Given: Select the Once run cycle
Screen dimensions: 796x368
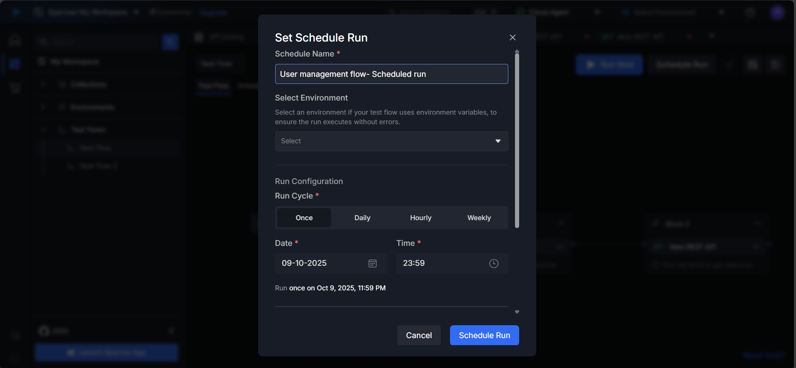Looking at the screenshot, I should pos(304,218).
